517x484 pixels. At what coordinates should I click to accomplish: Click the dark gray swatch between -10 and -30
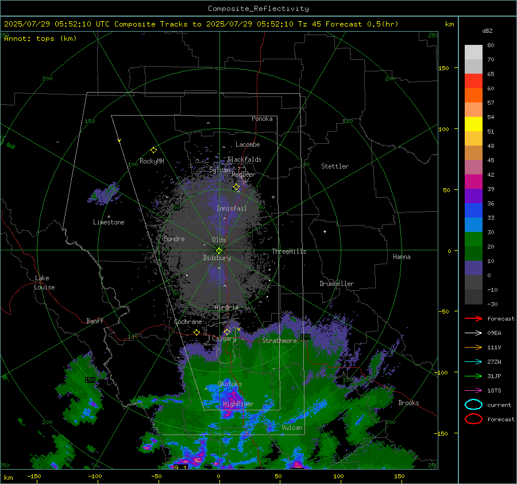pyautogui.click(x=473, y=297)
